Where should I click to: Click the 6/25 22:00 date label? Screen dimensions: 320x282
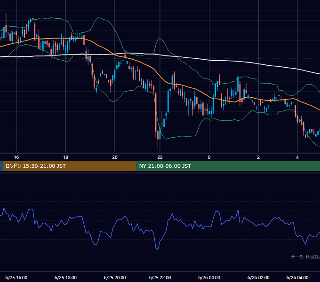pos(160,277)
